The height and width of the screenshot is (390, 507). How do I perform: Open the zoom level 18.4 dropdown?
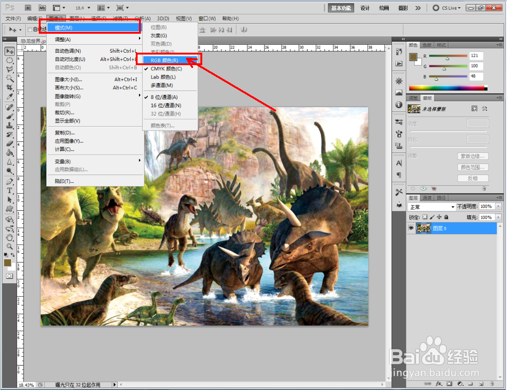89,8
